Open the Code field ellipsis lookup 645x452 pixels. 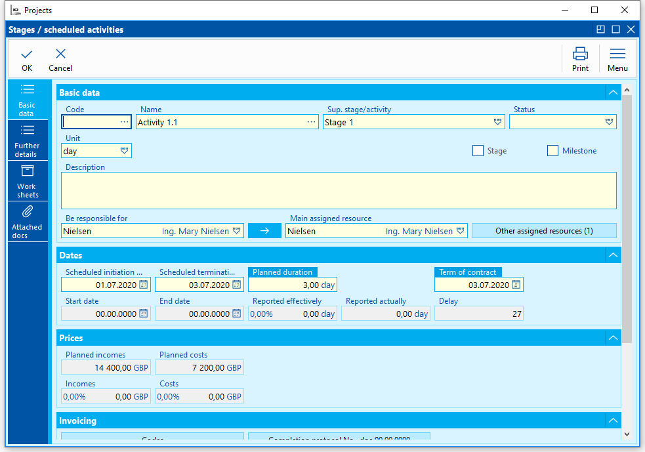point(124,122)
